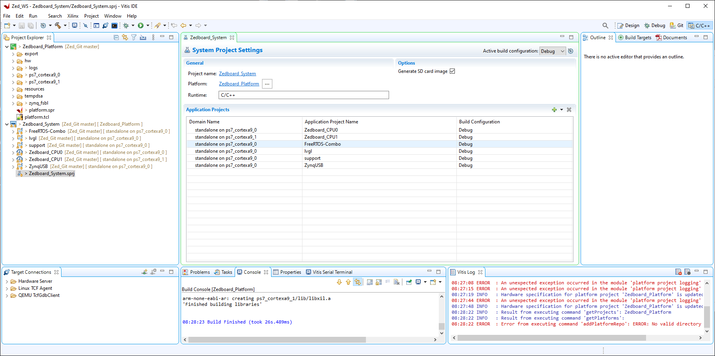Expand the zynq_fsbl folder
The image size is (715, 356).
13,103
